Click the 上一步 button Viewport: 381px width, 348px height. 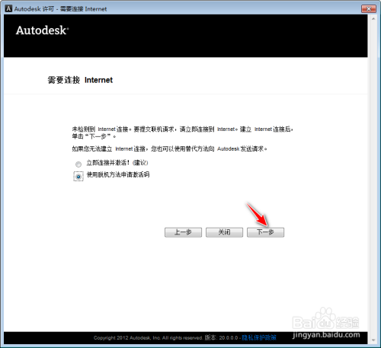pos(183,232)
